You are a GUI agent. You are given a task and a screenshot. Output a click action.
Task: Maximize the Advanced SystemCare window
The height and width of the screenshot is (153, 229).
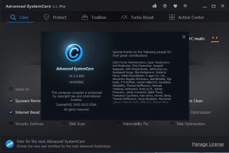point(214,6)
